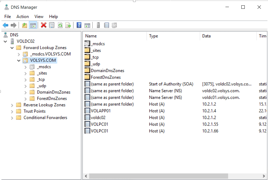Click the Back arrow toolbar icon
Viewport: 268px width, 180px height.
click(x=5, y=25)
